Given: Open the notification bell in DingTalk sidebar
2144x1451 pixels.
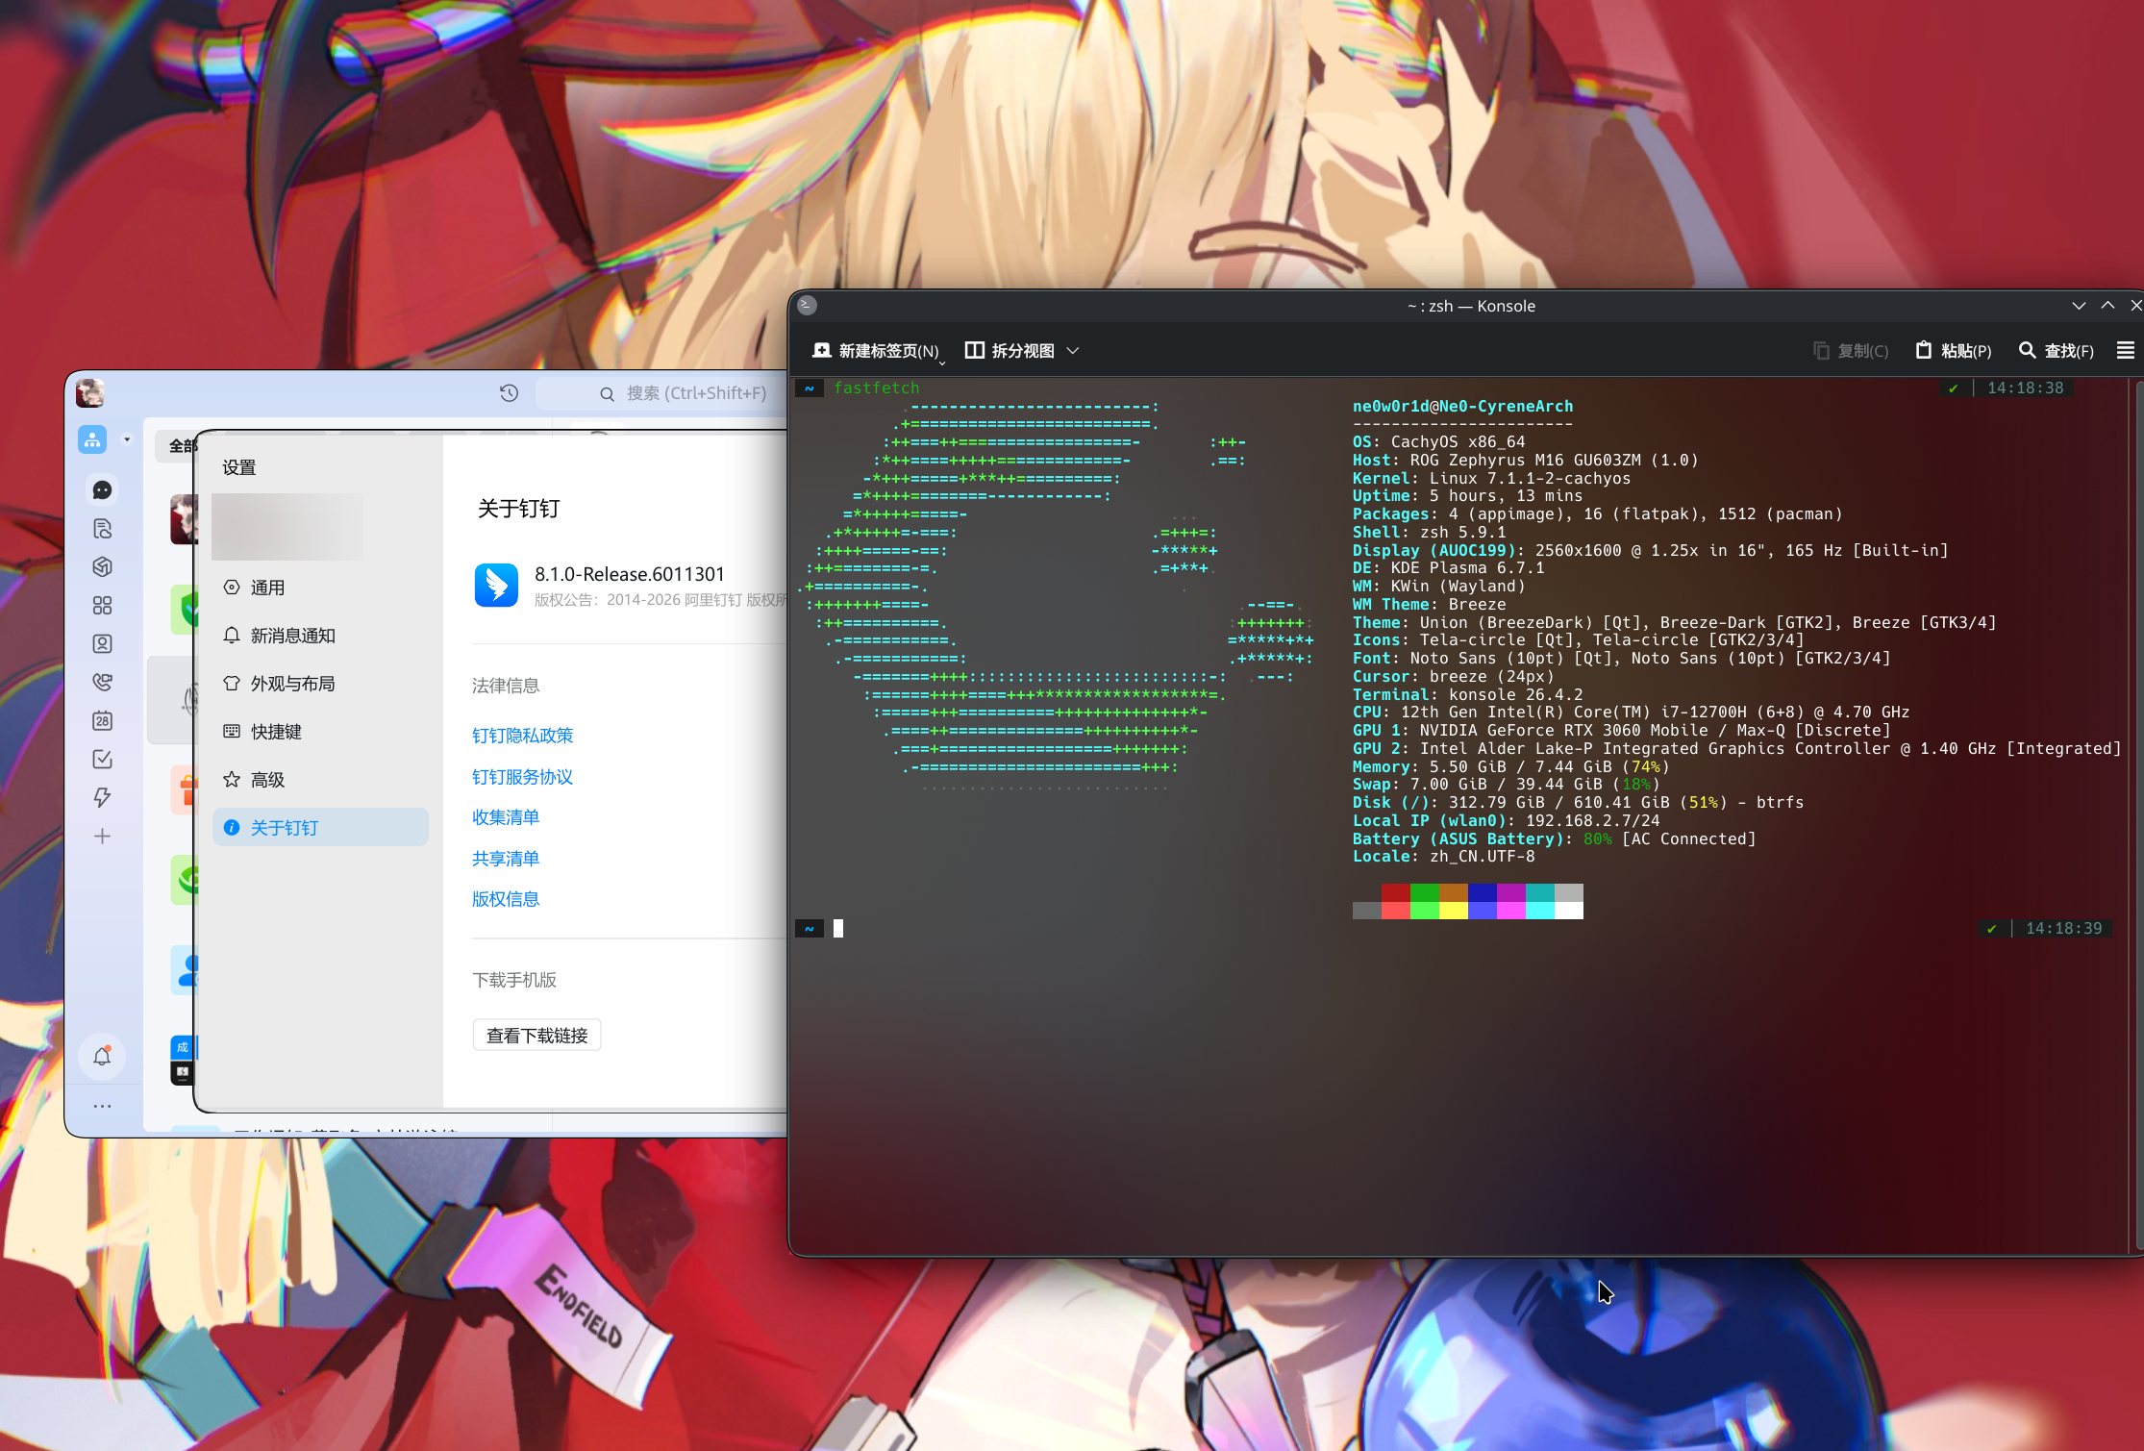Looking at the screenshot, I should pos(102,1057).
